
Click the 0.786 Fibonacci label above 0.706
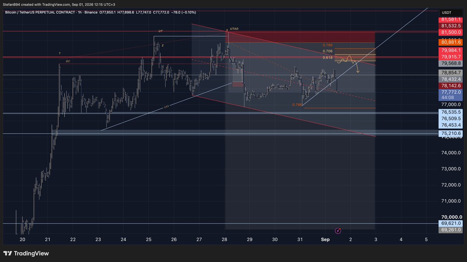pos(327,45)
